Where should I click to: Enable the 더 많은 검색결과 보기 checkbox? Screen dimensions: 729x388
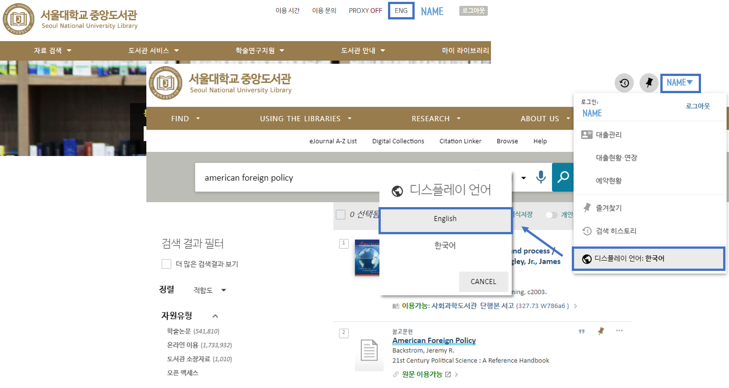click(x=166, y=264)
